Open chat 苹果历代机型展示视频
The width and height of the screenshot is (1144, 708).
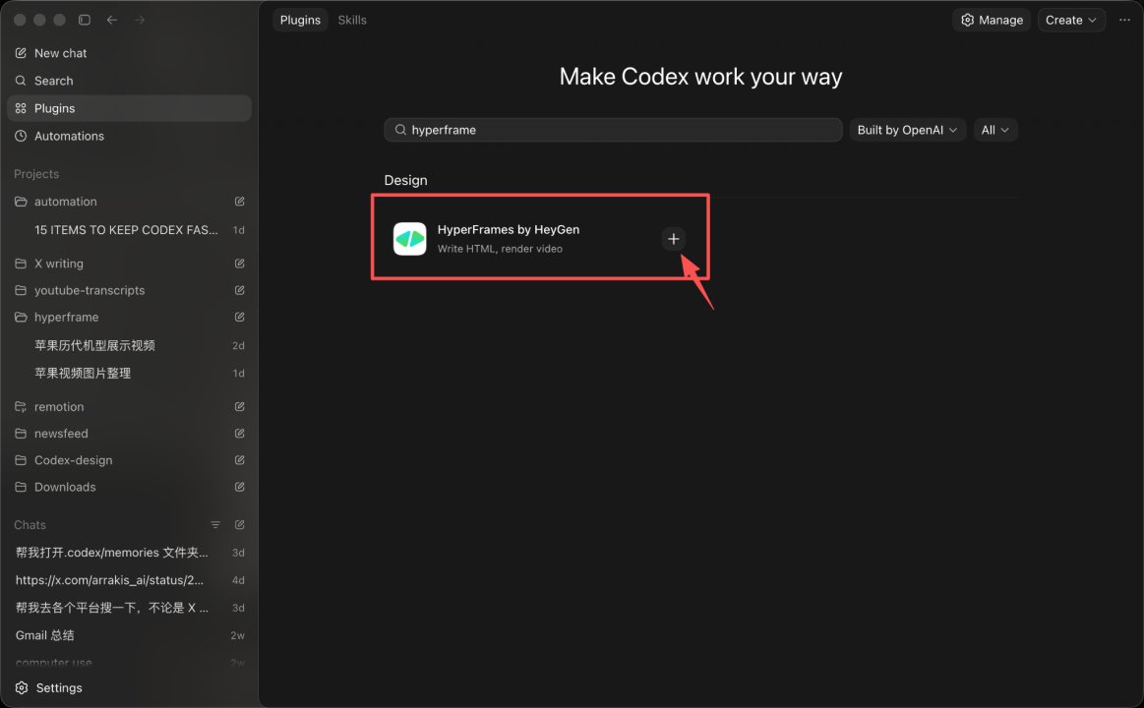pos(129,345)
